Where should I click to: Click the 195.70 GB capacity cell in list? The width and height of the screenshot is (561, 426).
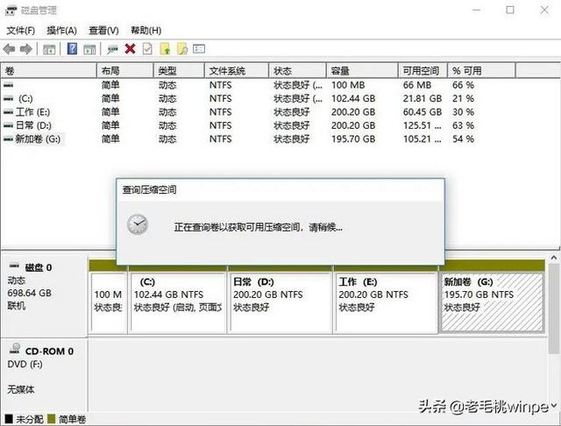(353, 139)
